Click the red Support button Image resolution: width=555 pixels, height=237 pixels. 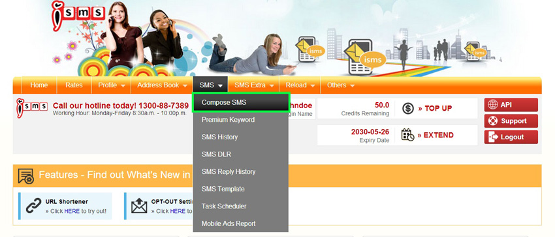pos(511,121)
